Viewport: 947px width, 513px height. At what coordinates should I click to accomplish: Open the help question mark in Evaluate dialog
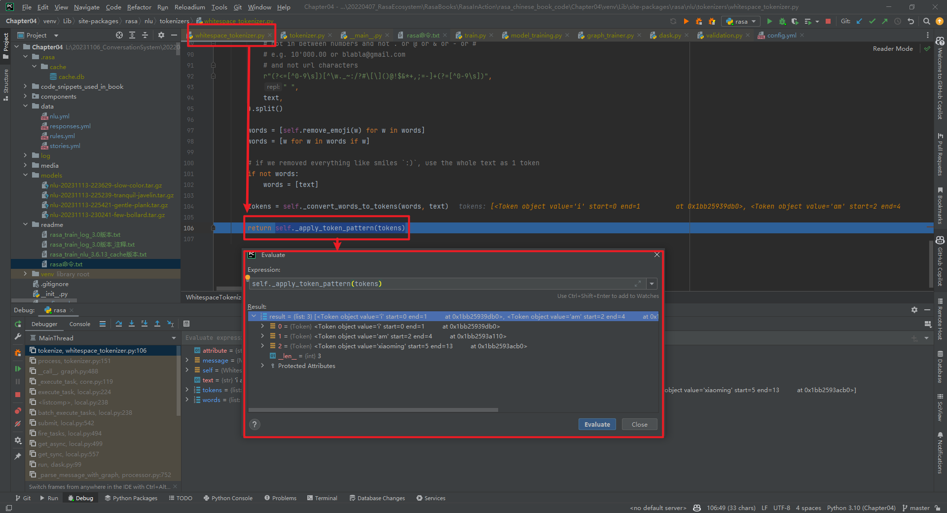(255, 424)
